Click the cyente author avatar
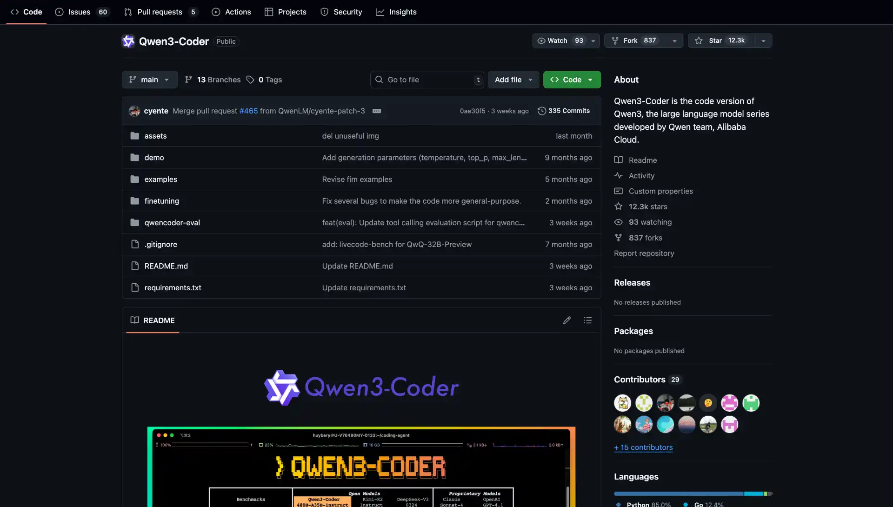Screen dimensions: 893x507 [134, 111]
